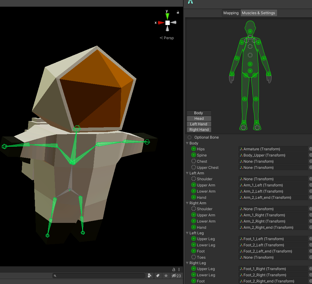Image resolution: width=312 pixels, height=284 pixels.
Task: Click the Search by Label tag icon
Action: coord(158,276)
